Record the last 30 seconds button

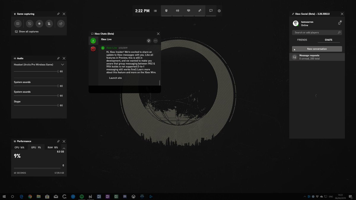pos(29,24)
